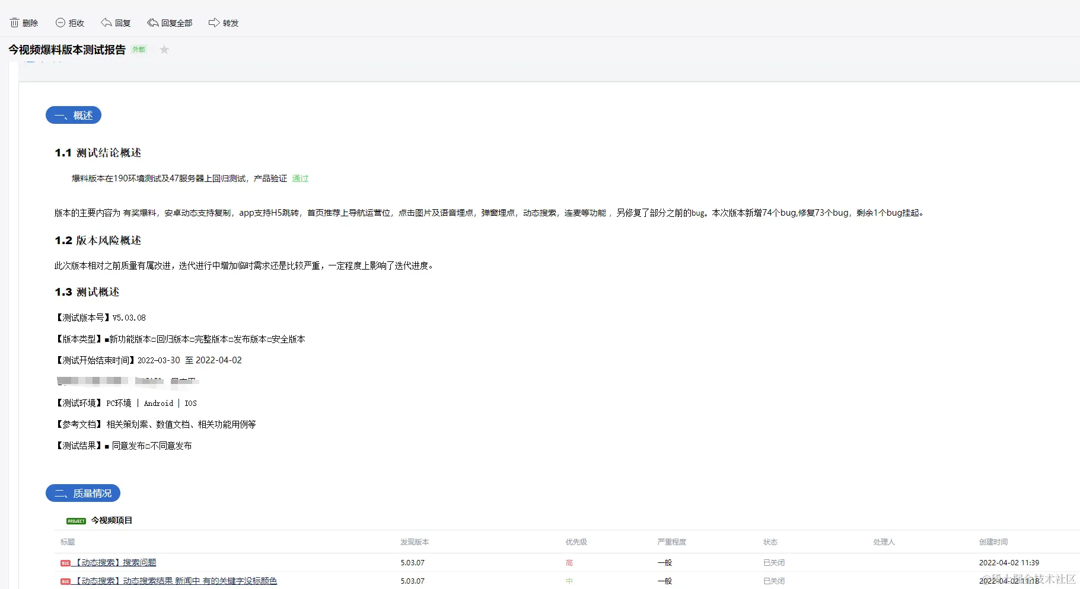
Task: Click the reply all (回复全部) icon
Action: tap(152, 23)
